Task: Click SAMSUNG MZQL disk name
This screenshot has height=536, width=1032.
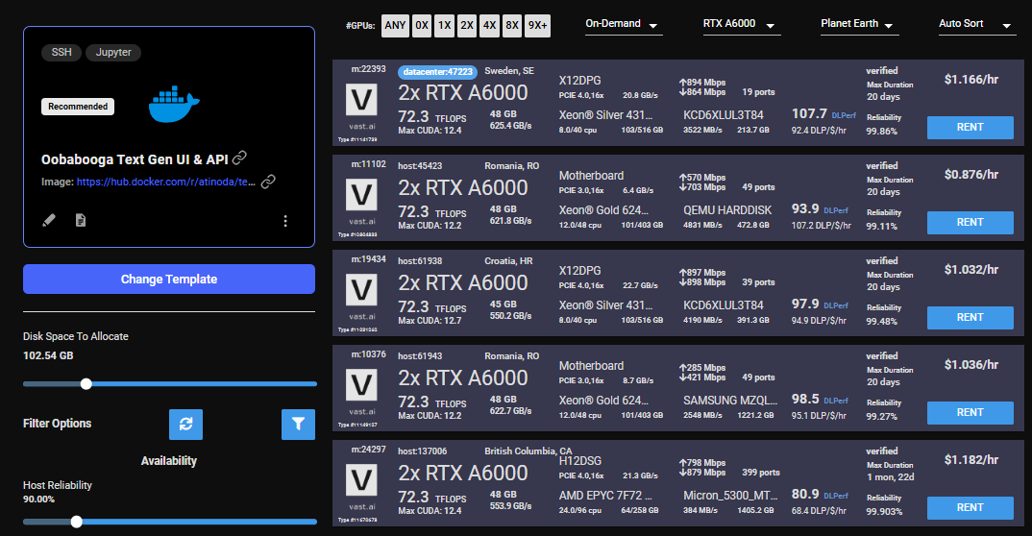Action: click(x=730, y=400)
